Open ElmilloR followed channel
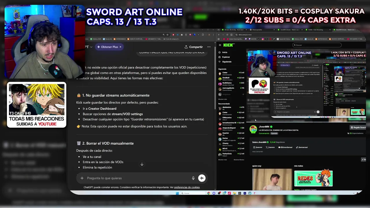 point(231,78)
